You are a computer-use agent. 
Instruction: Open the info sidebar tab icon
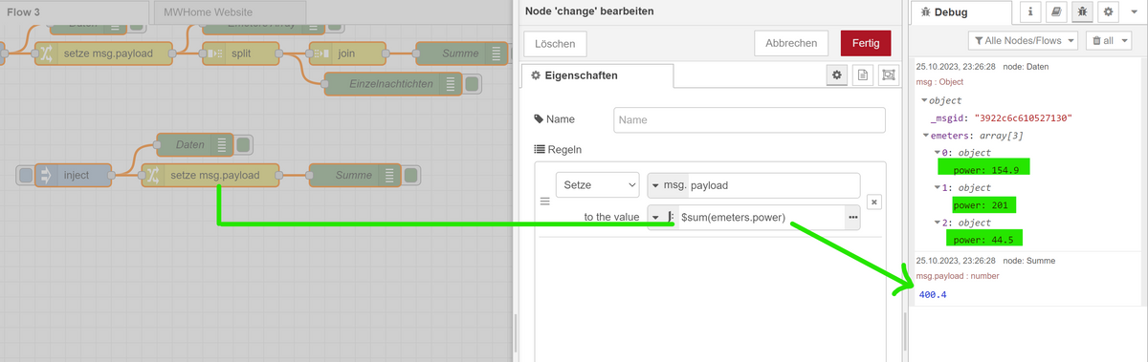[x=1031, y=11]
